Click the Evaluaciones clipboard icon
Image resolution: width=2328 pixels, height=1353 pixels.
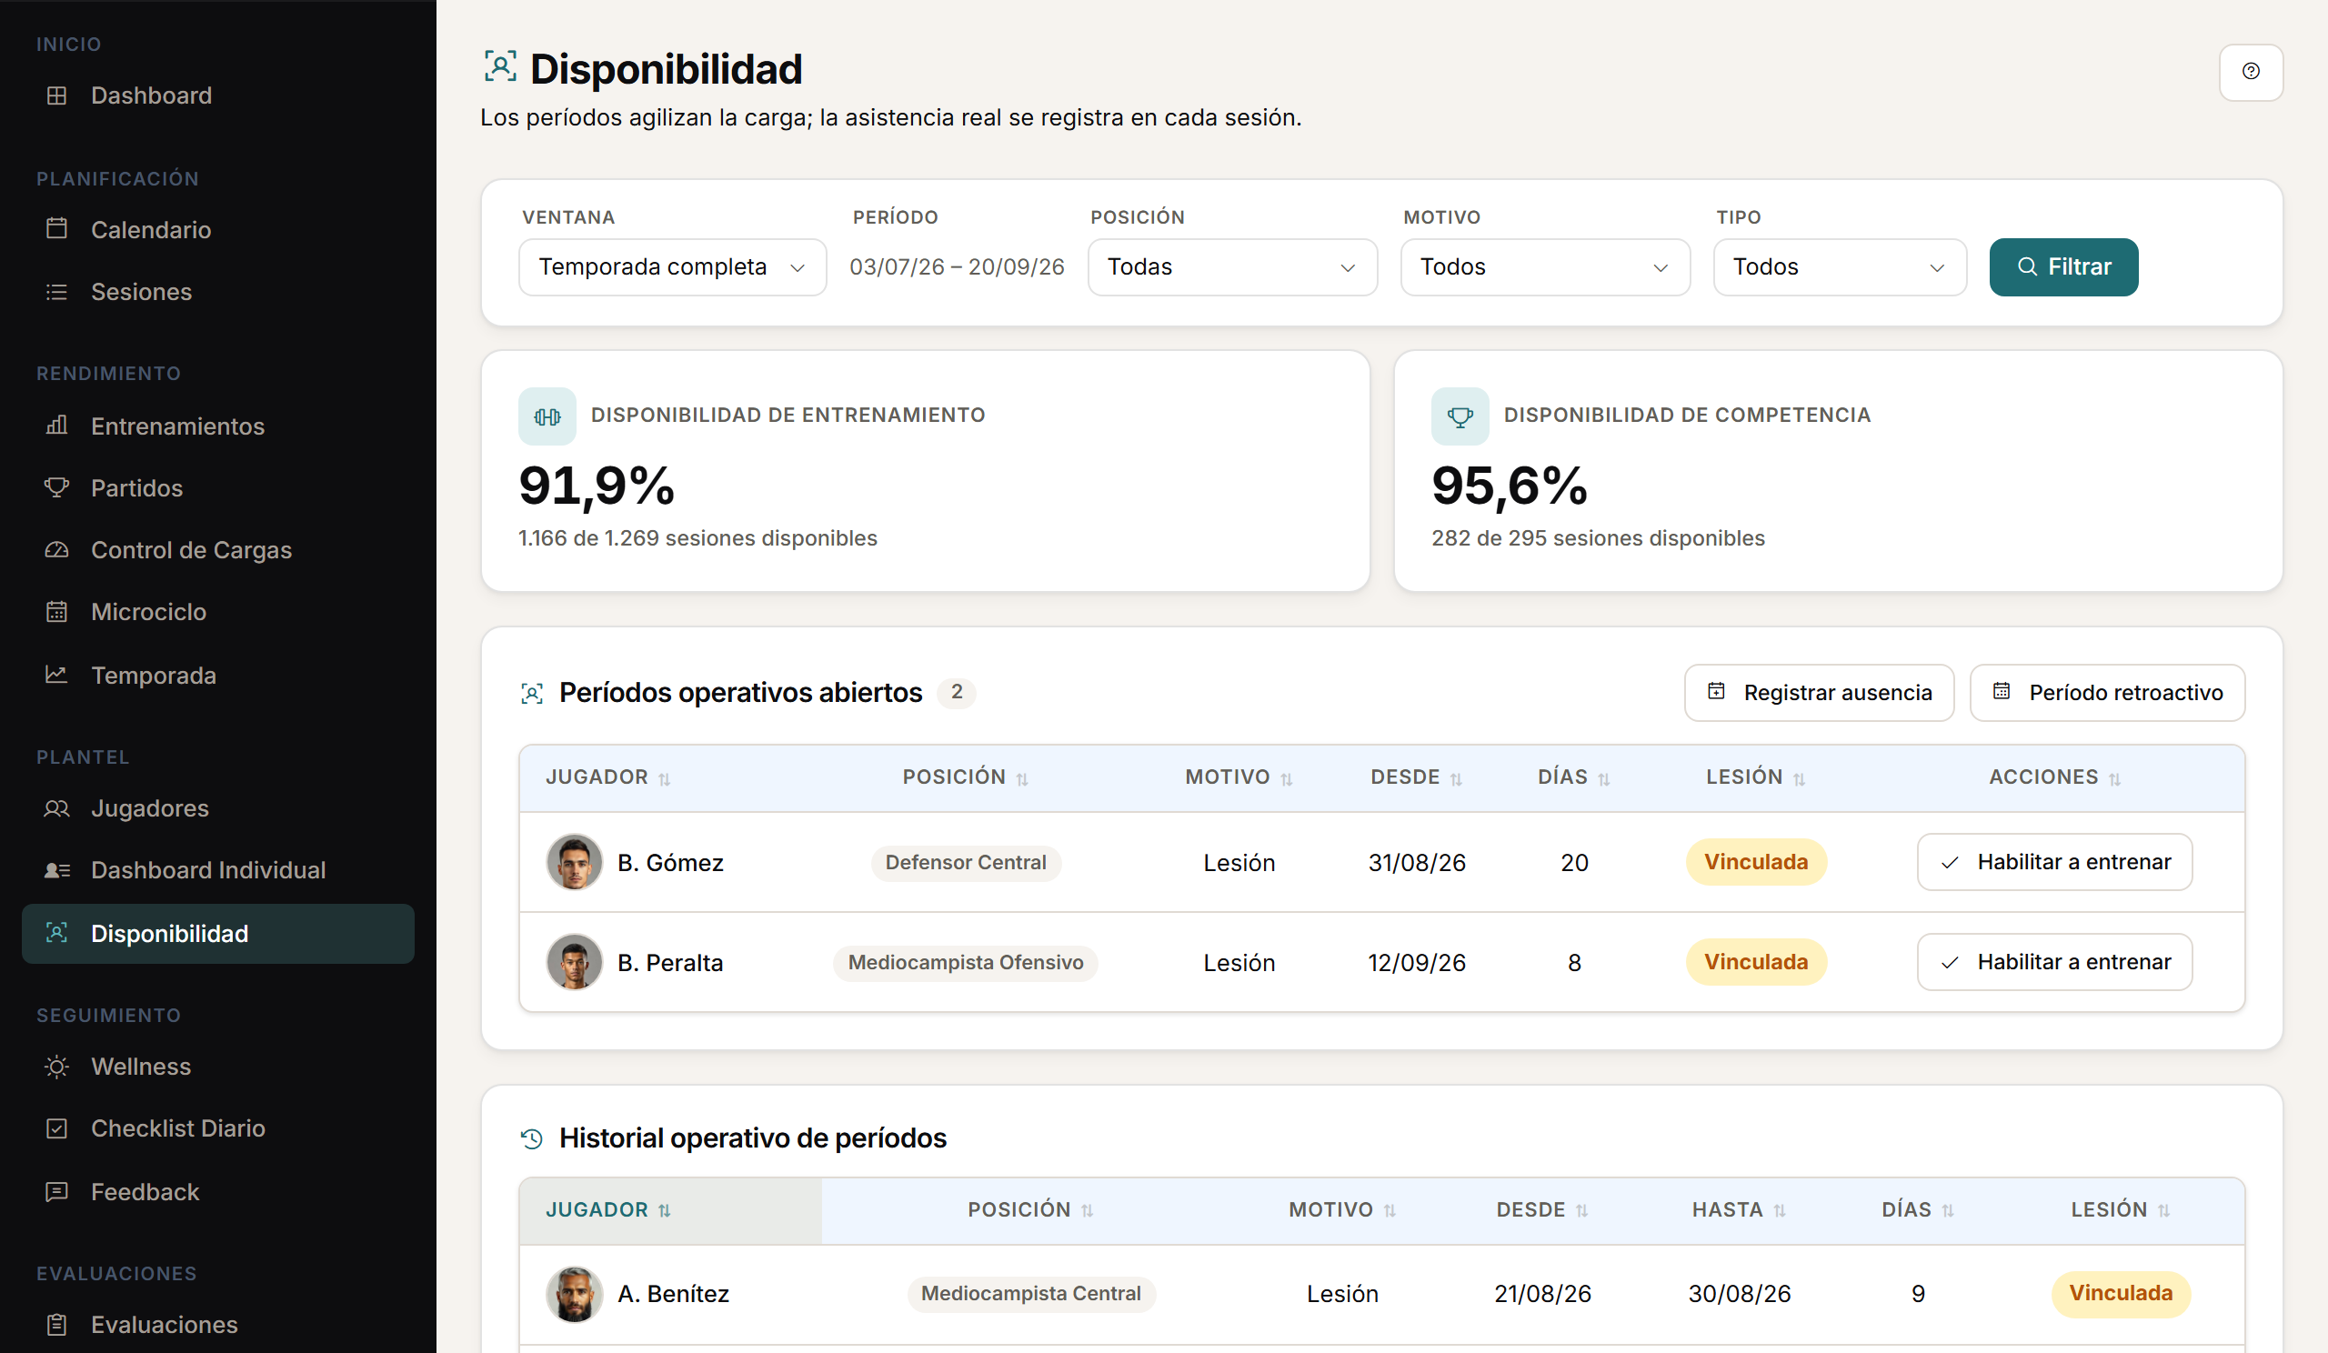(56, 1325)
